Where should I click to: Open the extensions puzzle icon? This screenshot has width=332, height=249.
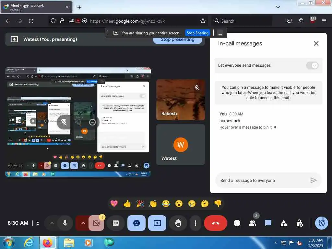tap(301, 21)
